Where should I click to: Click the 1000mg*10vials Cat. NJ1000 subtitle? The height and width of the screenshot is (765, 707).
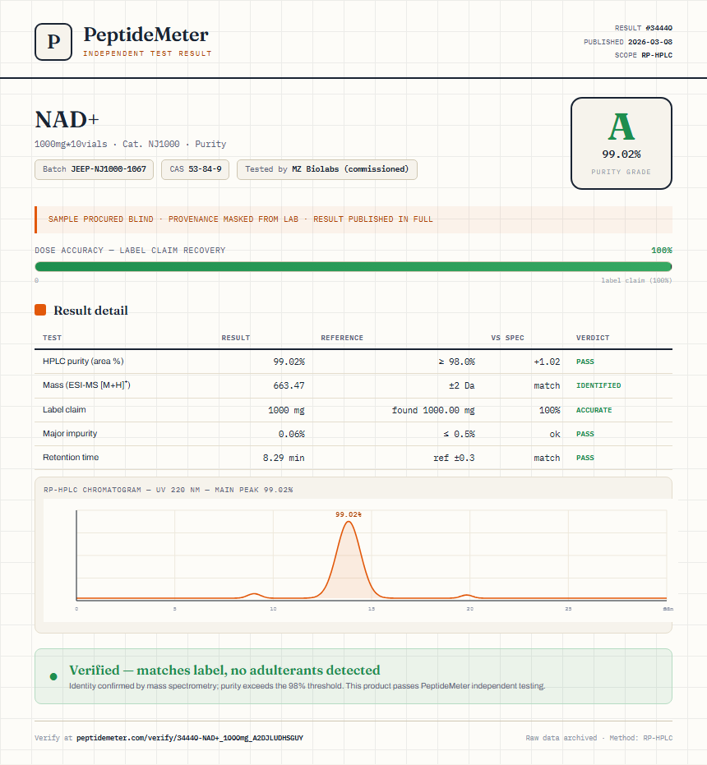(x=131, y=144)
